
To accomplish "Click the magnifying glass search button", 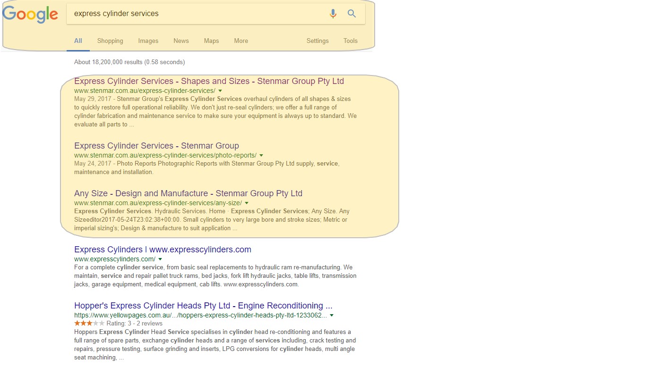I will 352,14.
